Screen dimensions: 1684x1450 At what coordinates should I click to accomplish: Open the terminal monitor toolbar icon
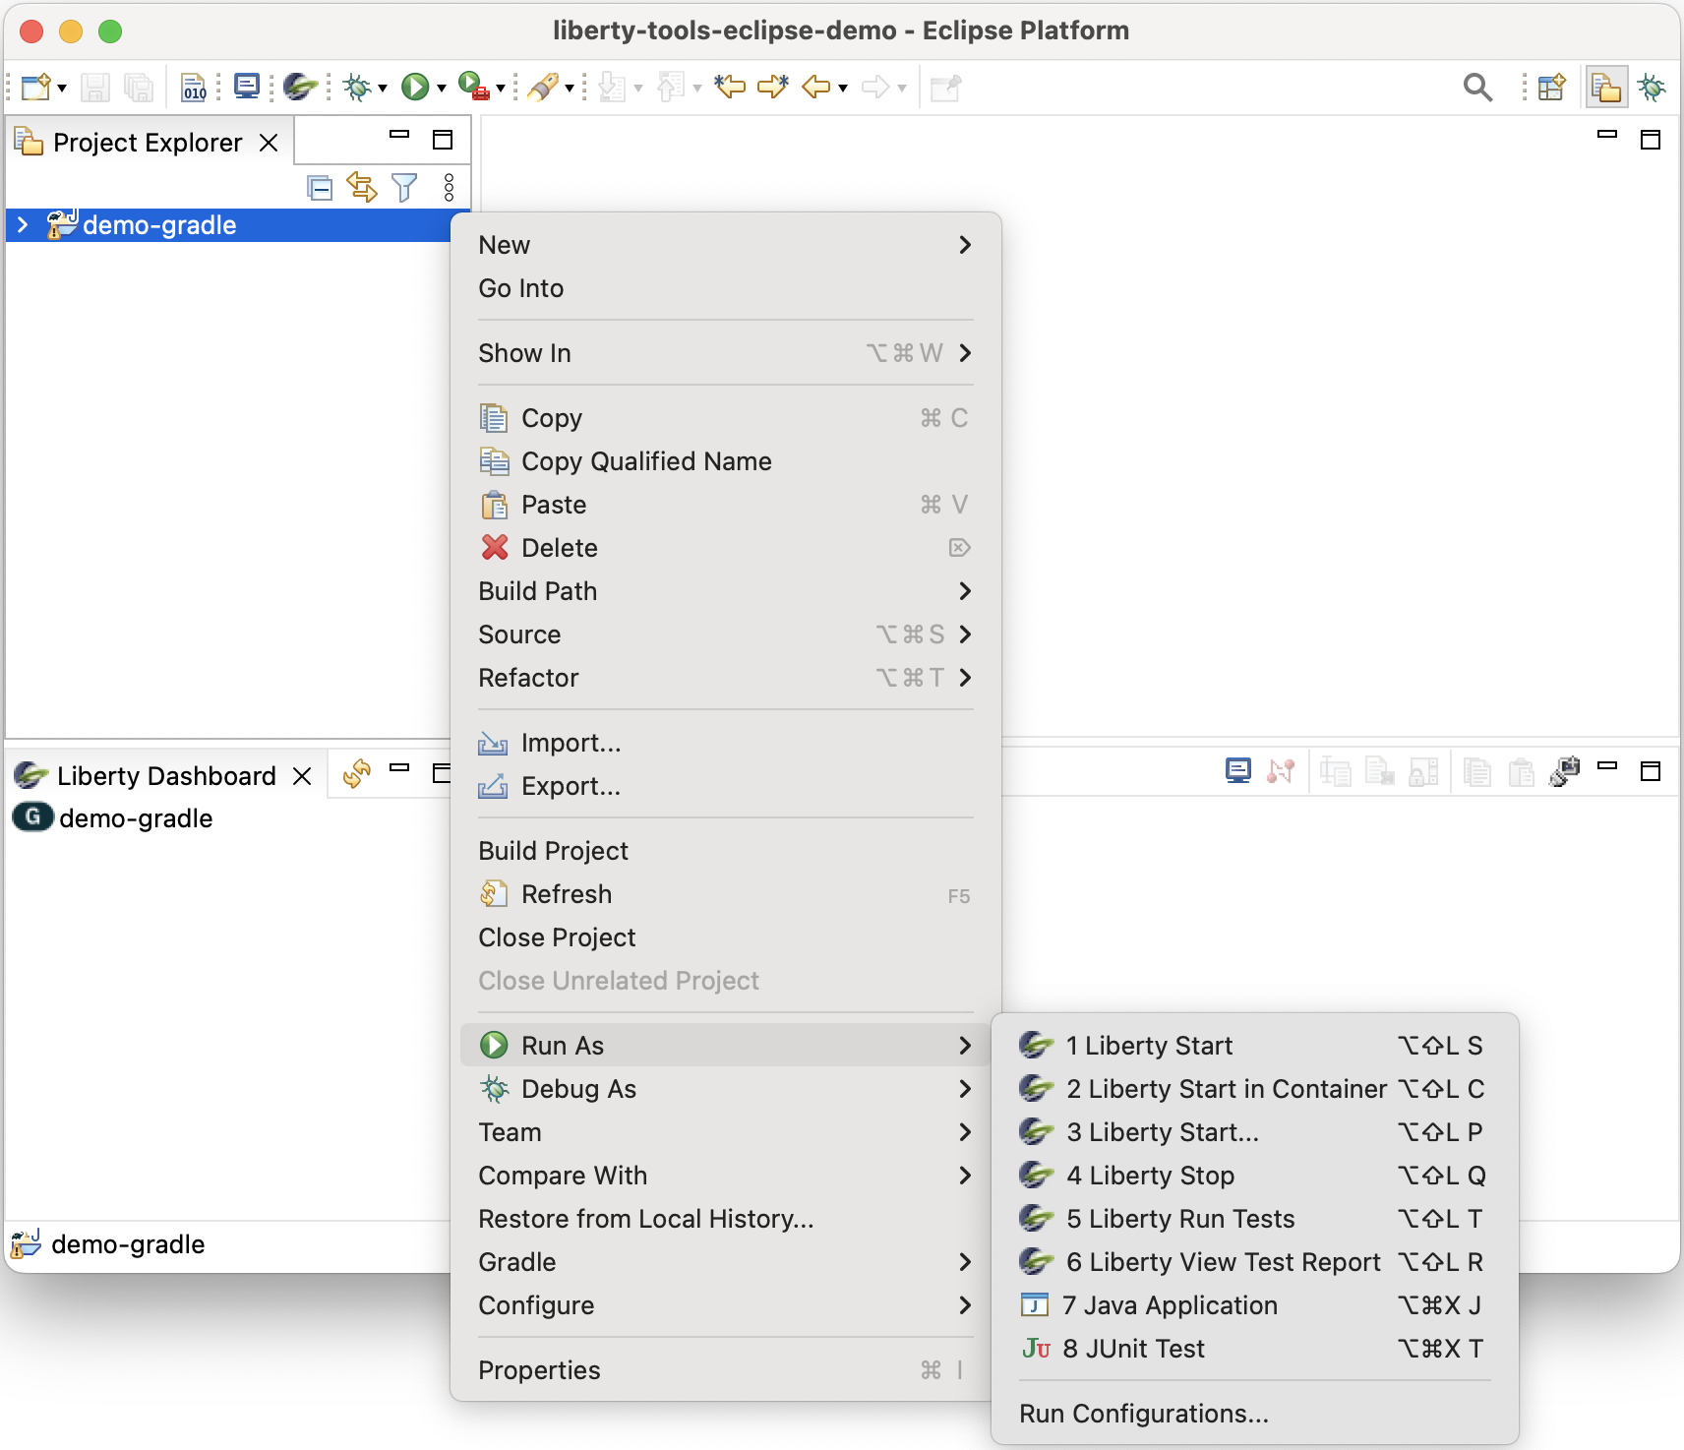point(247,87)
